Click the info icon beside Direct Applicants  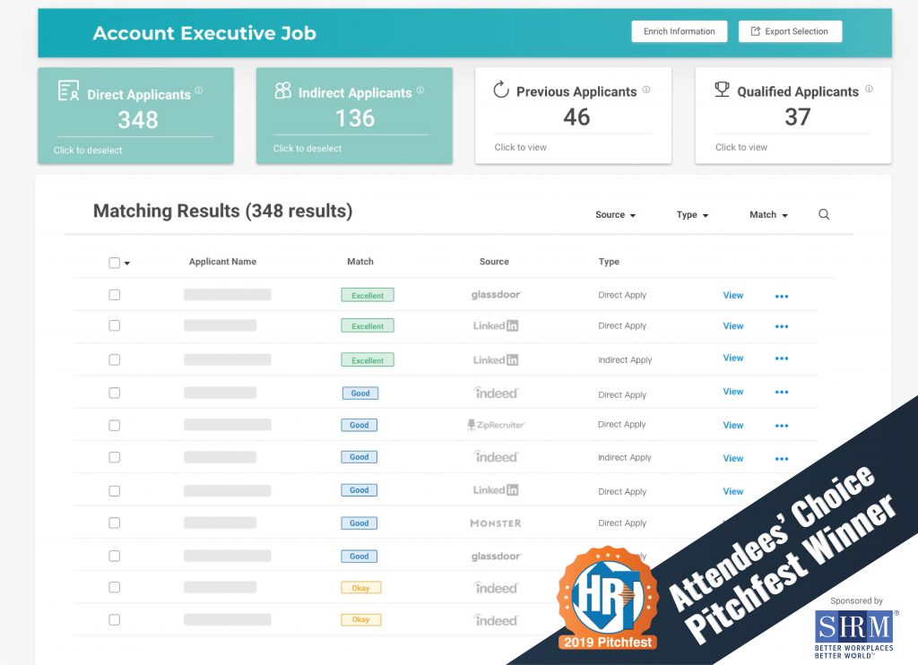pos(198,91)
